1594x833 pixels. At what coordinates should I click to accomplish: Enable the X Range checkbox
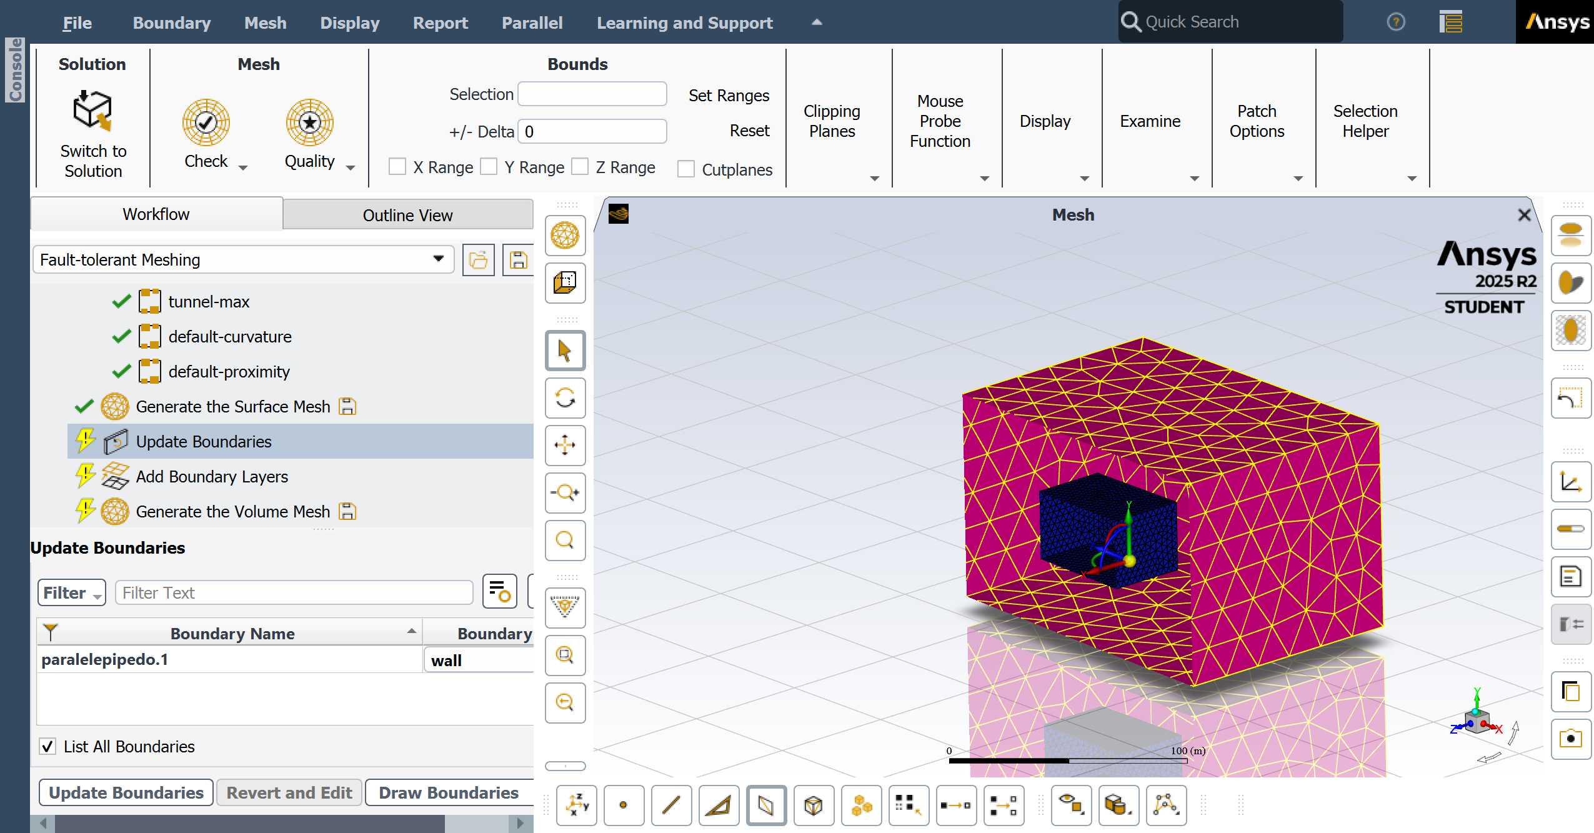click(397, 167)
